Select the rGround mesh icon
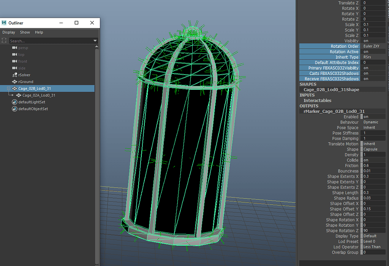389x266 pixels. tap(14, 81)
